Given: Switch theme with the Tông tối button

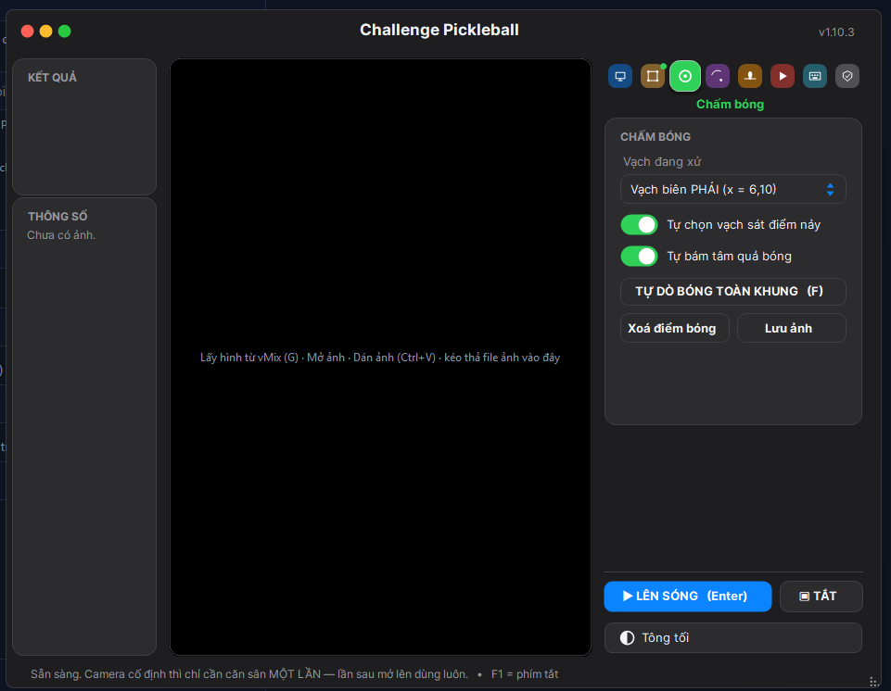Looking at the screenshot, I should (x=733, y=637).
